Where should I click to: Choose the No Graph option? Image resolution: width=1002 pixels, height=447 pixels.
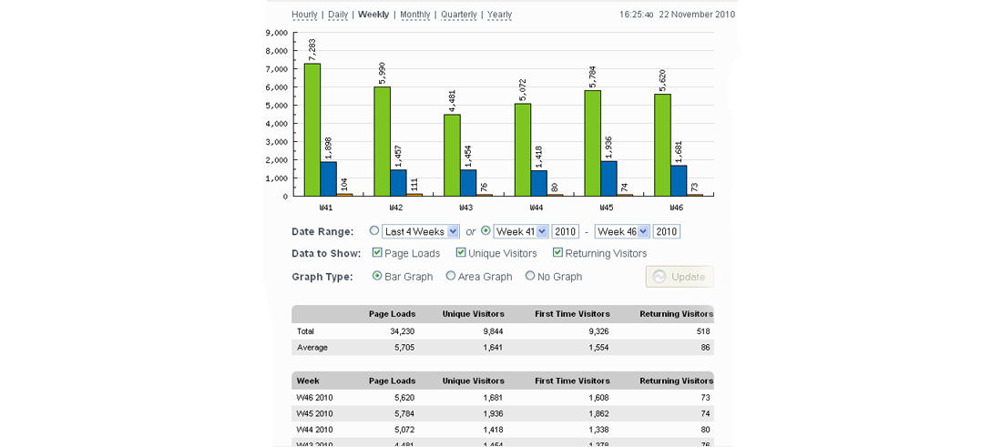point(530,276)
